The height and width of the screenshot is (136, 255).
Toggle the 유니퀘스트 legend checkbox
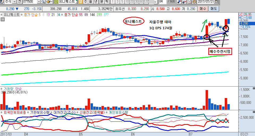click(x=2, y=15)
